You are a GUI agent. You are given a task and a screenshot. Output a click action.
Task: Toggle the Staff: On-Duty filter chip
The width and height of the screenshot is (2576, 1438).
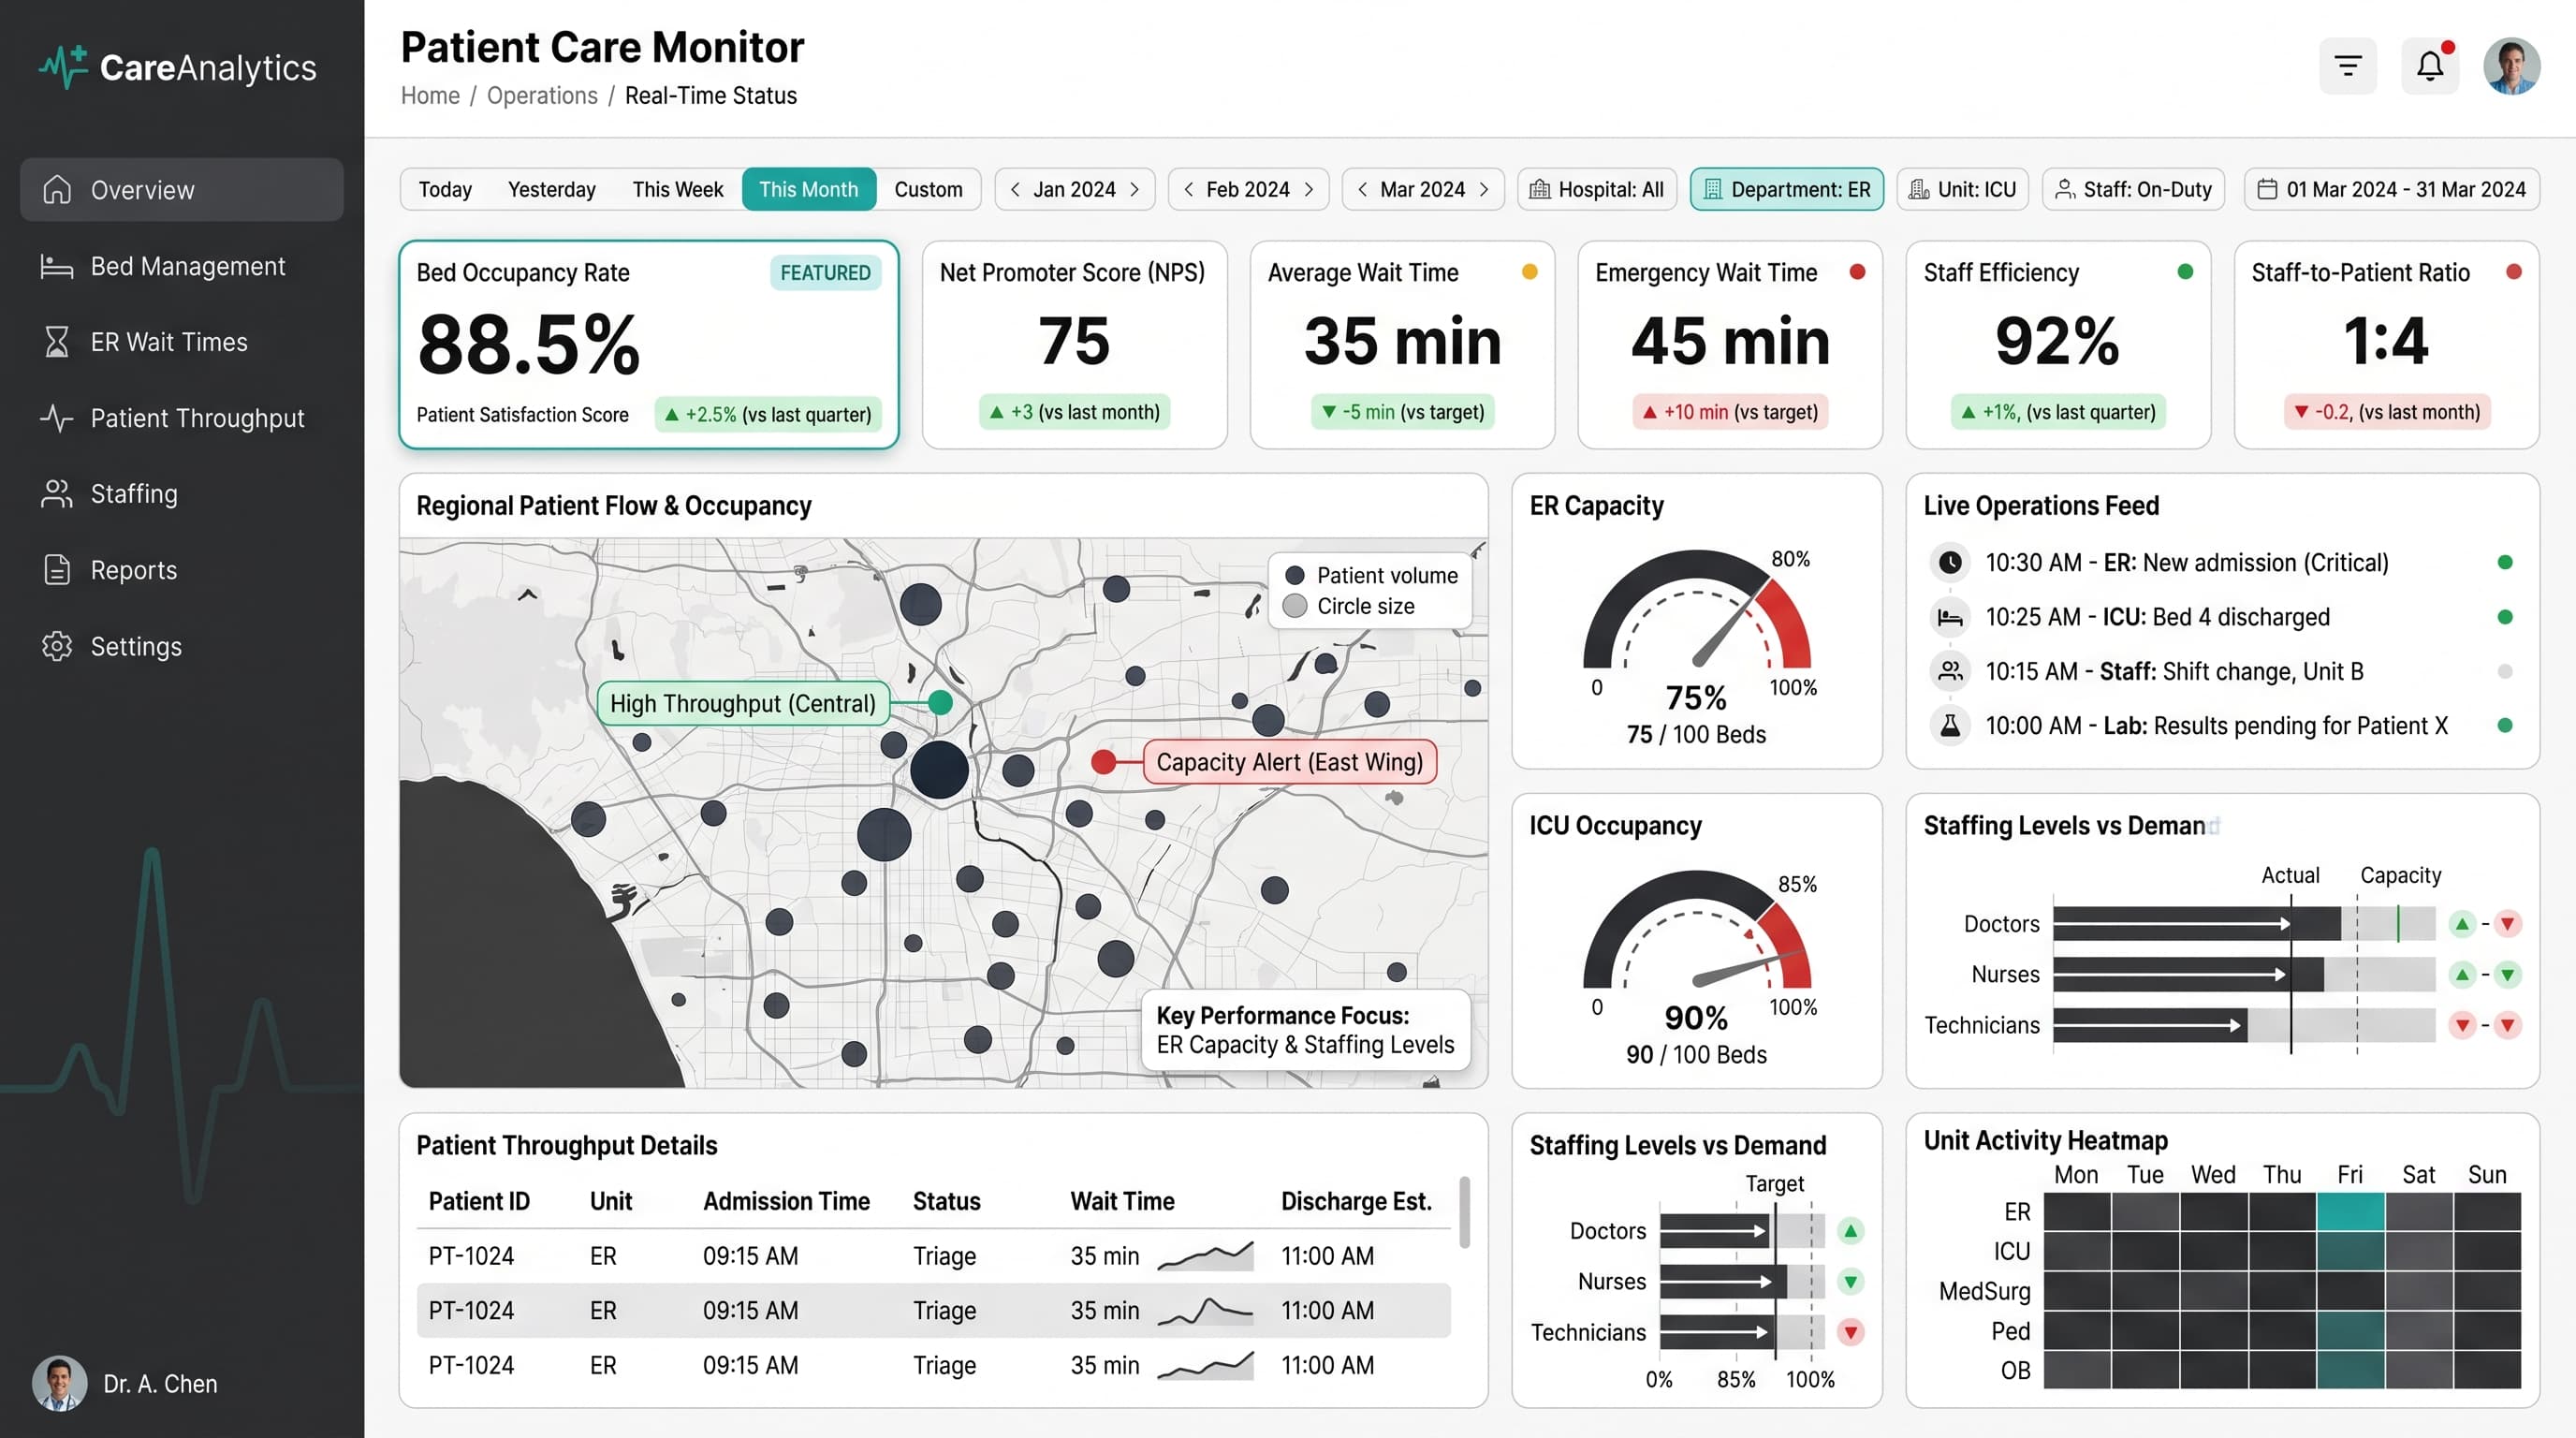(2133, 189)
